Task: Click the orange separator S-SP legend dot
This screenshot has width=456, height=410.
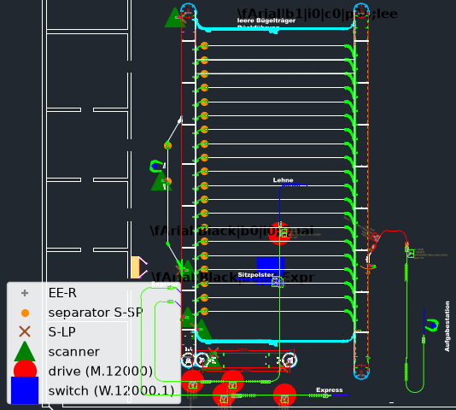Action: pyautogui.click(x=25, y=313)
